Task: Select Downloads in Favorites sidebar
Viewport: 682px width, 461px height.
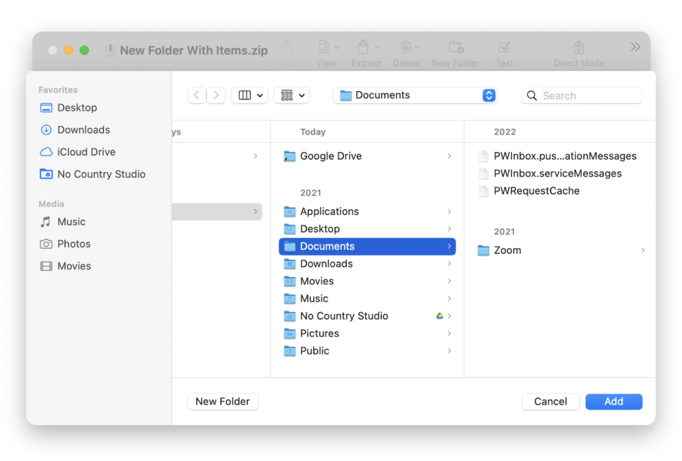Action: (x=84, y=130)
